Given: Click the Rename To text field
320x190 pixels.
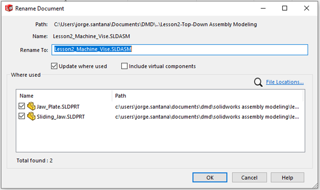Looking at the screenshot, I should click(180, 50).
